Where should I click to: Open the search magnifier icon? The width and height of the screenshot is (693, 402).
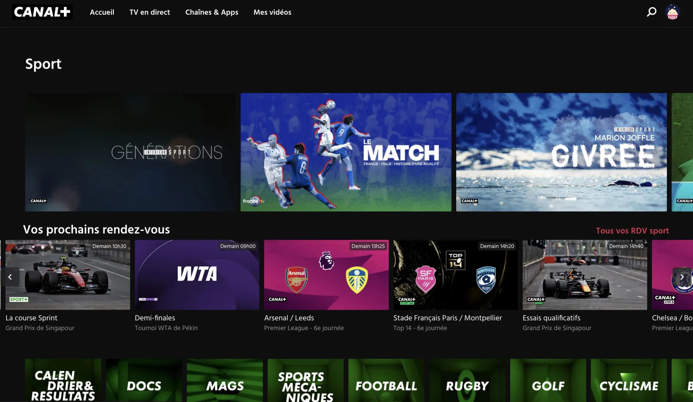click(651, 12)
